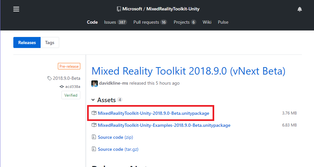Viewport: 314px width, 167px height.
Task: Click the notifications bell icon
Action: pos(300,9)
